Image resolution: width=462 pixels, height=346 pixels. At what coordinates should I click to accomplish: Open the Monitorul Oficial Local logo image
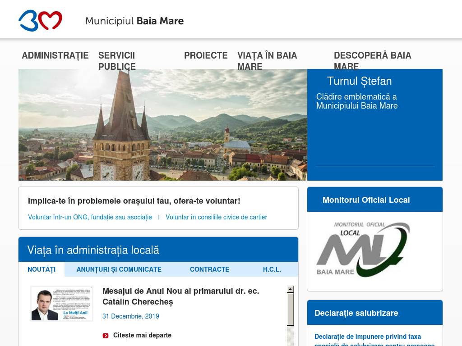(363, 250)
